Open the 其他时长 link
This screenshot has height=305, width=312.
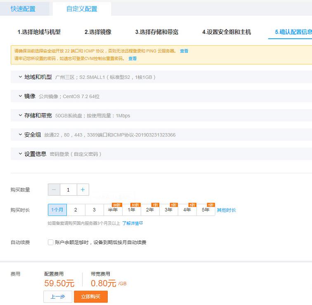click(226, 210)
